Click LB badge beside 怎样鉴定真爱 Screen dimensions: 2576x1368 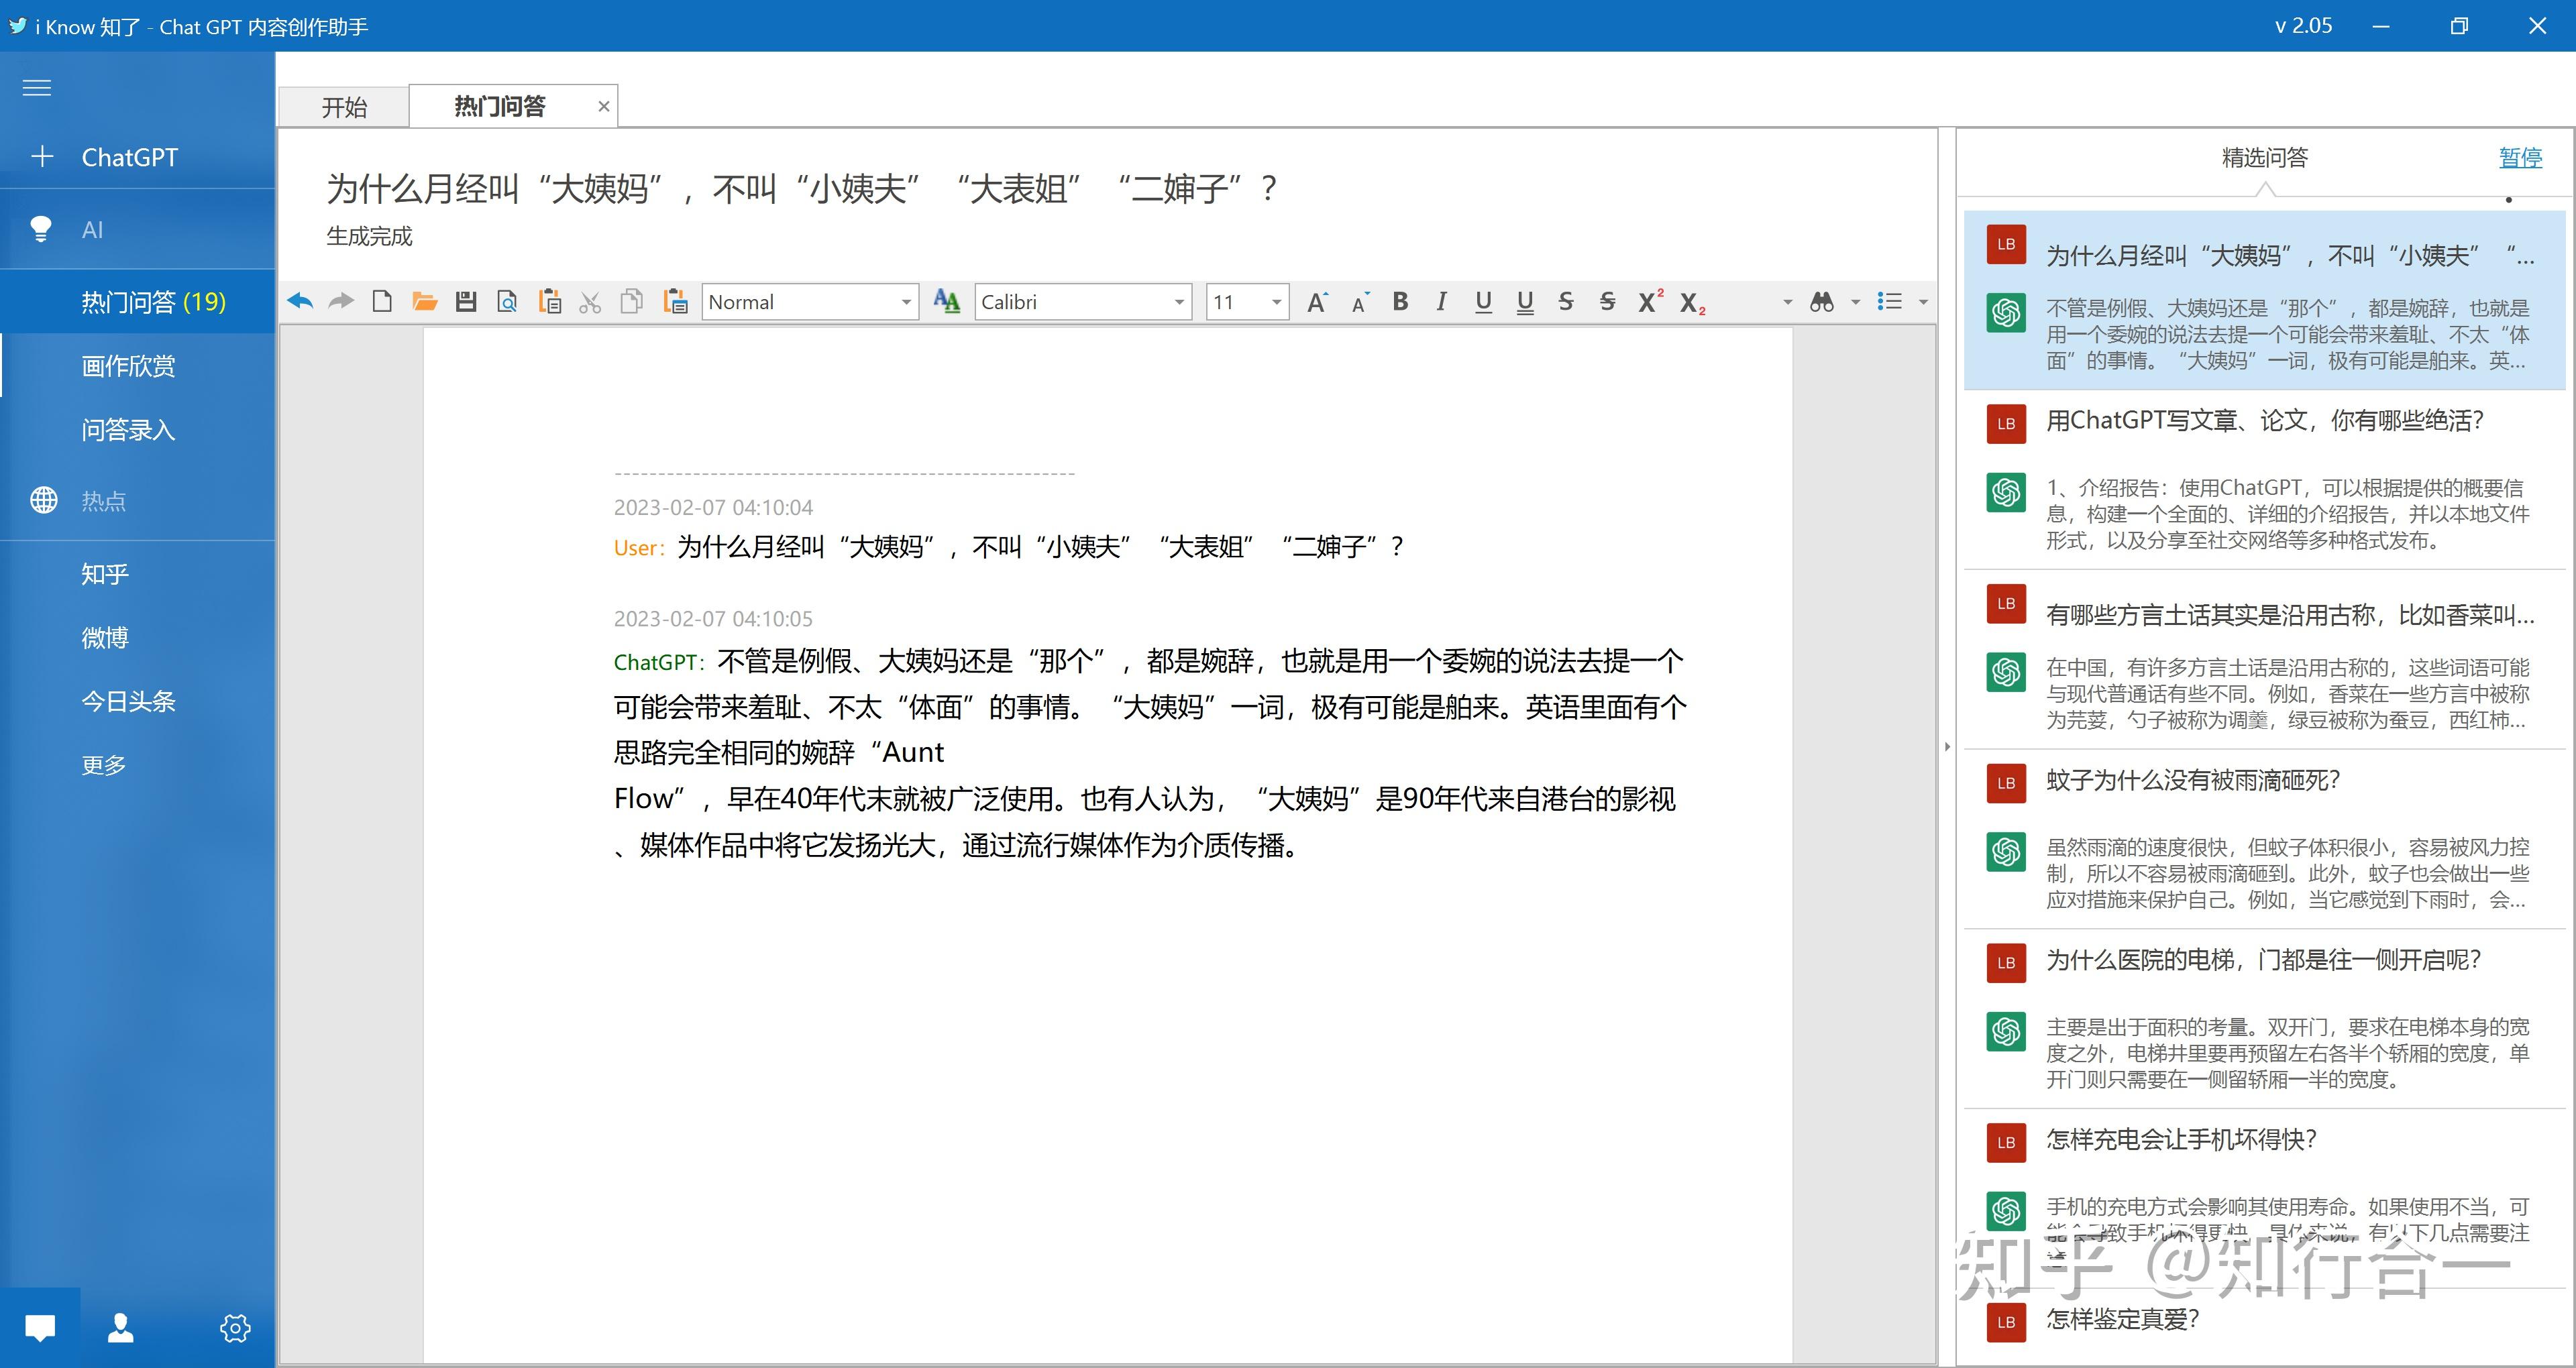click(x=2006, y=1322)
